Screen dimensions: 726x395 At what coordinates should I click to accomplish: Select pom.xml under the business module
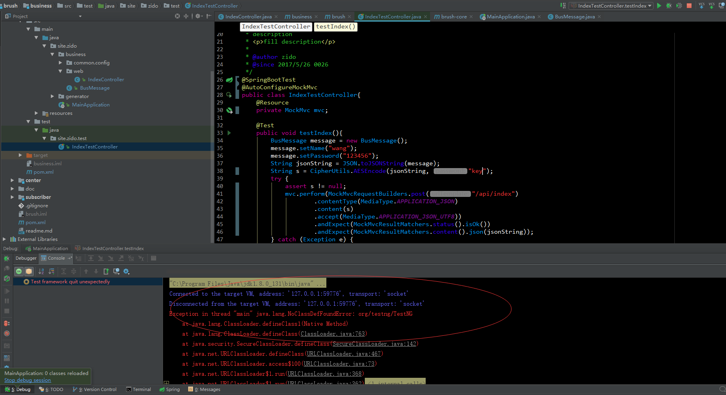43,172
